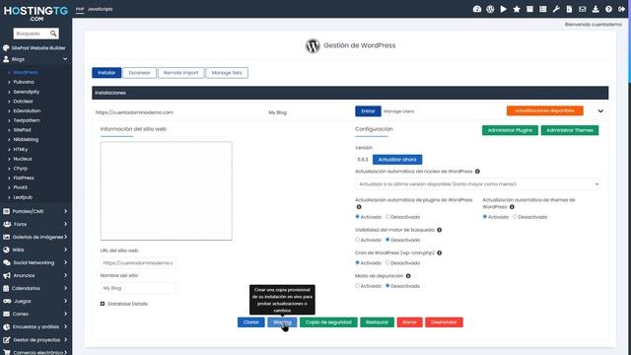The height and width of the screenshot is (355, 631).
Task: Open the task list icon in top bar
Action: [543, 9]
